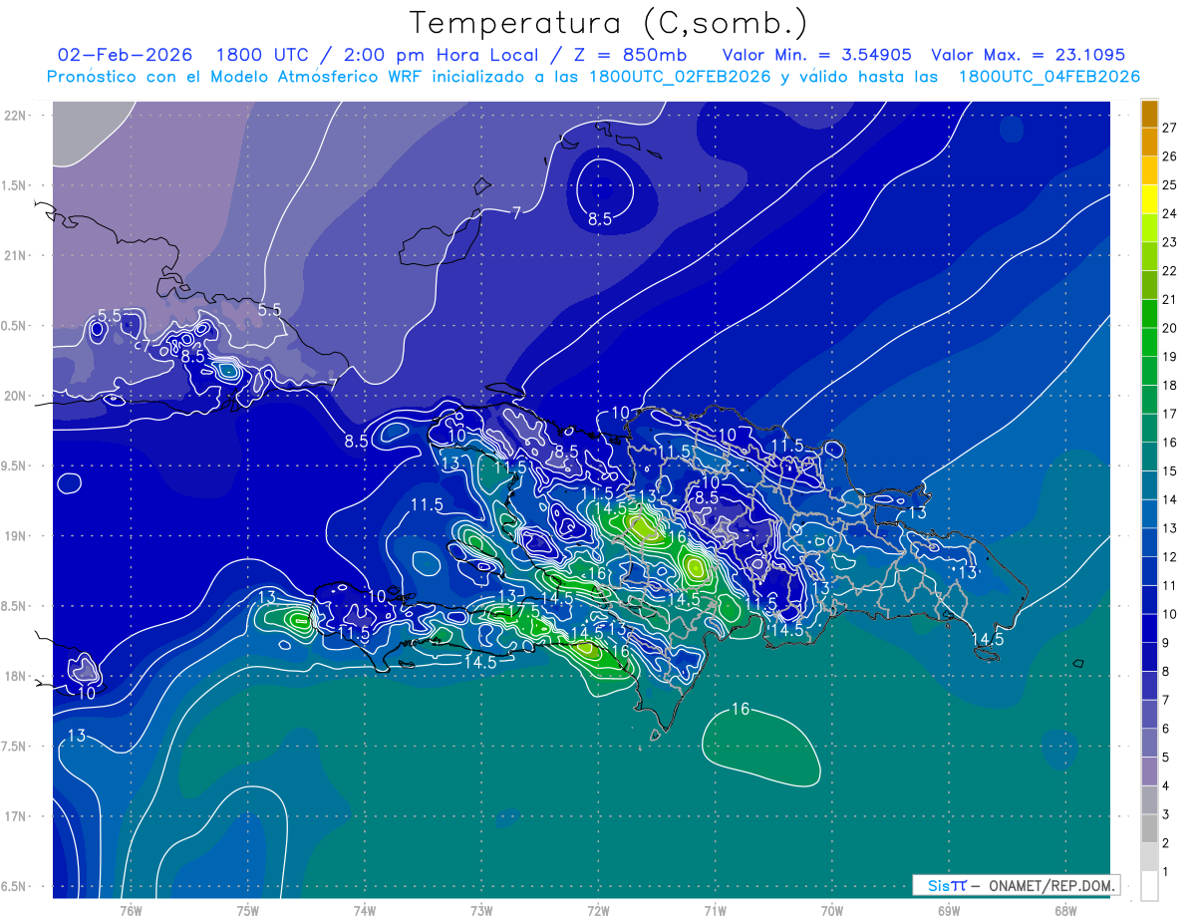
Task: Click the 18N latitude axis label
Action: [x=15, y=677]
